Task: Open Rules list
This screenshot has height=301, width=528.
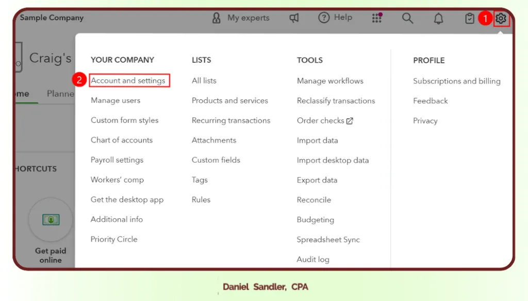Action: (x=201, y=200)
